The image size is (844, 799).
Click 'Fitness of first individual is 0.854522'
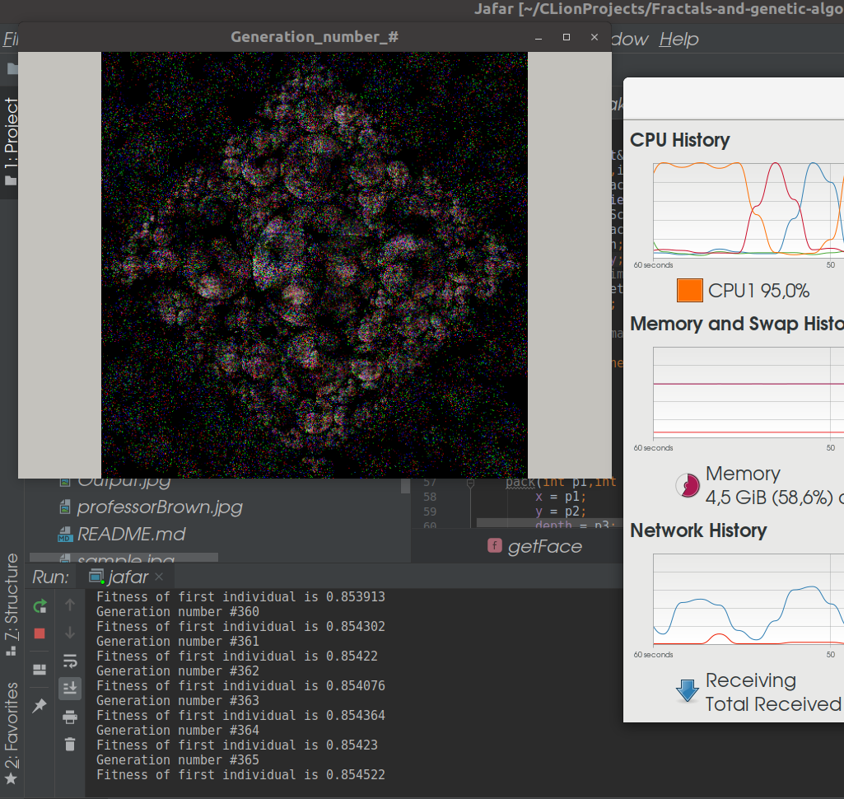[x=240, y=775]
